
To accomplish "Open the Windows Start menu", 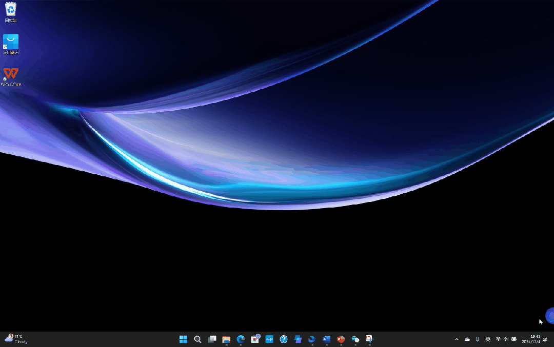I will tap(183, 339).
